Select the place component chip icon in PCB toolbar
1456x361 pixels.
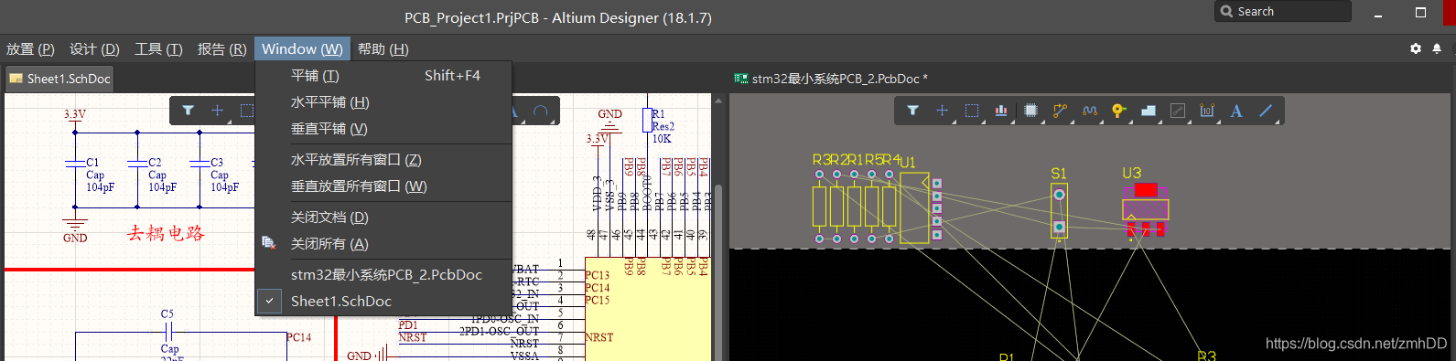(1030, 111)
